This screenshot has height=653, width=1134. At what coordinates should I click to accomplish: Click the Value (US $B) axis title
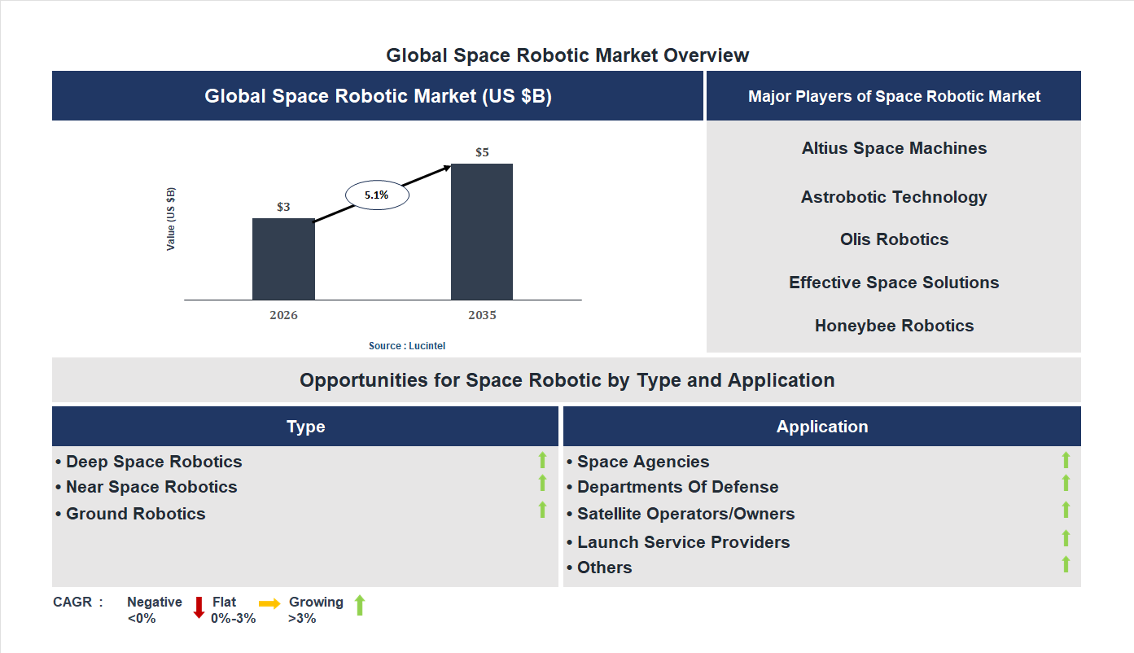click(x=171, y=219)
